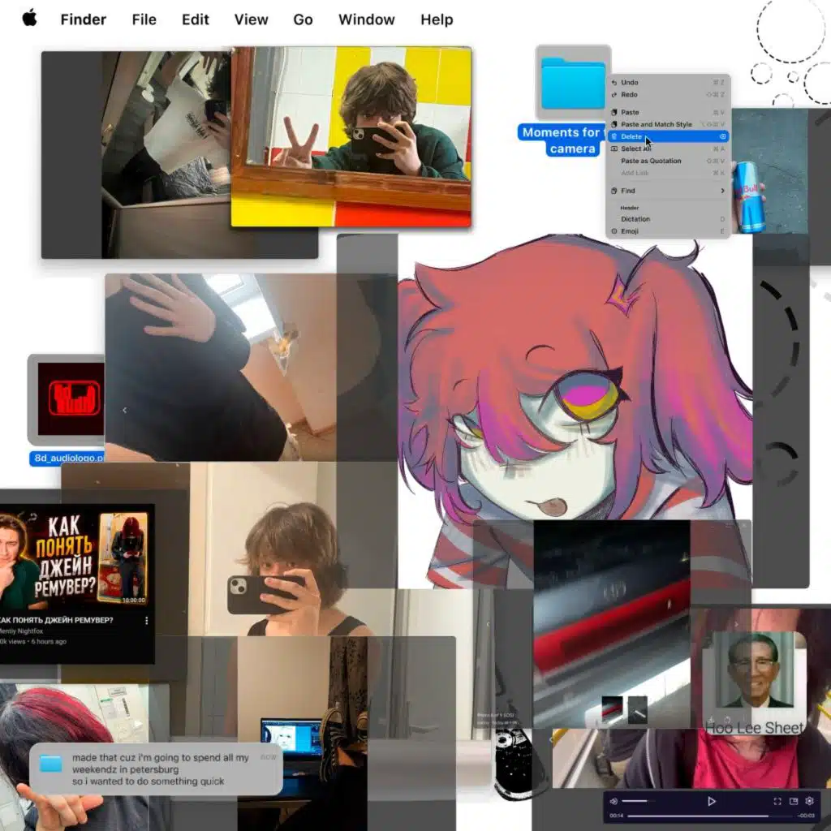Open video player settings gear

809,801
